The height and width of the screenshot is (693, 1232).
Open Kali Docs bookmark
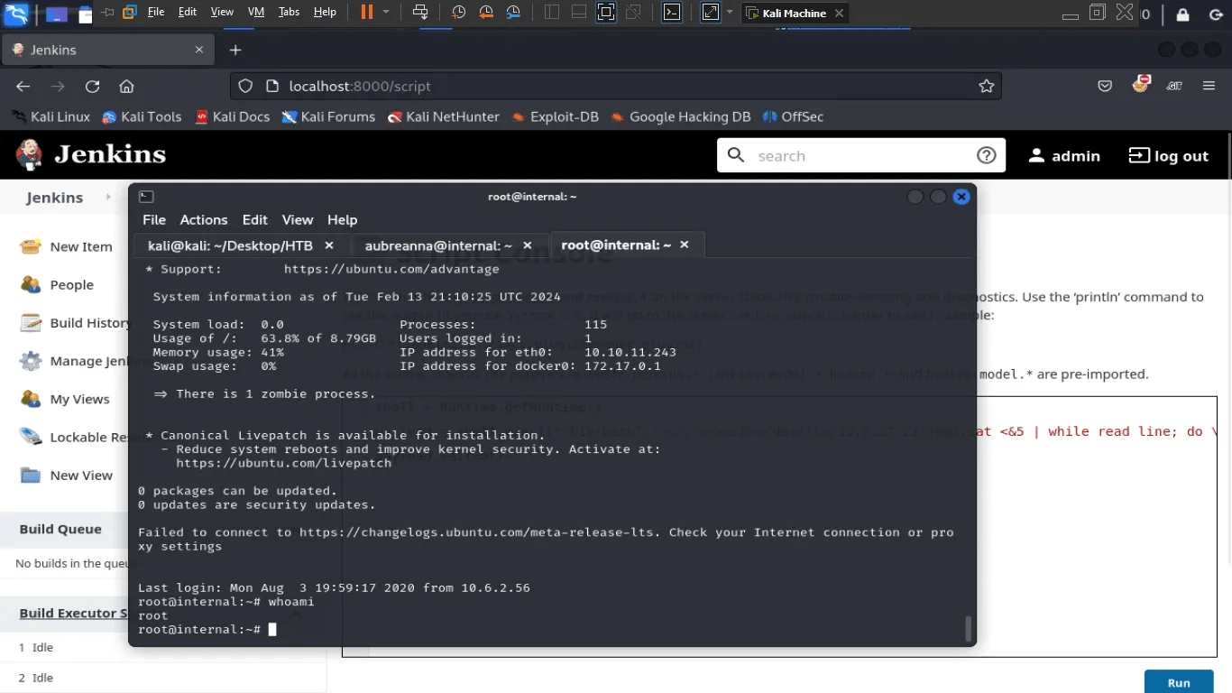pyautogui.click(x=232, y=116)
